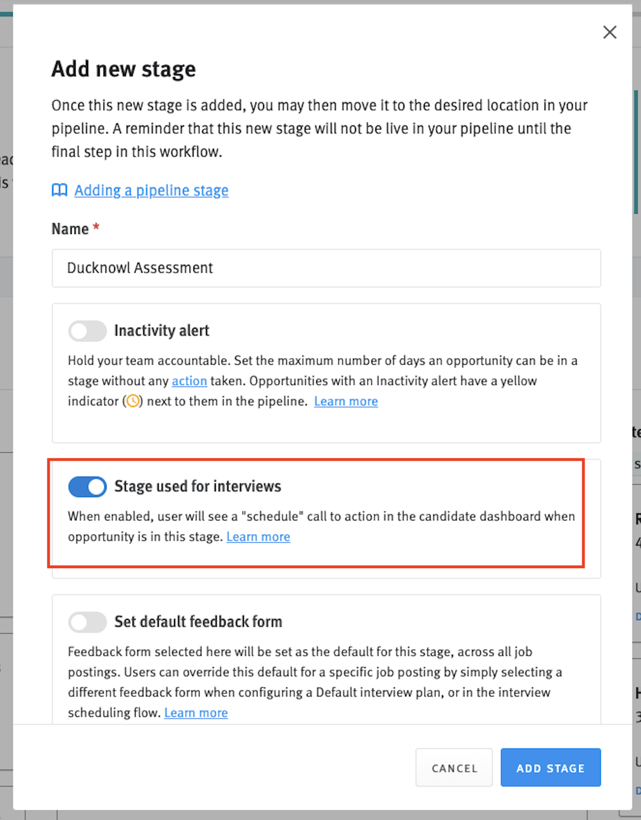Image resolution: width=641 pixels, height=820 pixels.
Task: Click the "Stage used for interviews" label
Action: [198, 487]
